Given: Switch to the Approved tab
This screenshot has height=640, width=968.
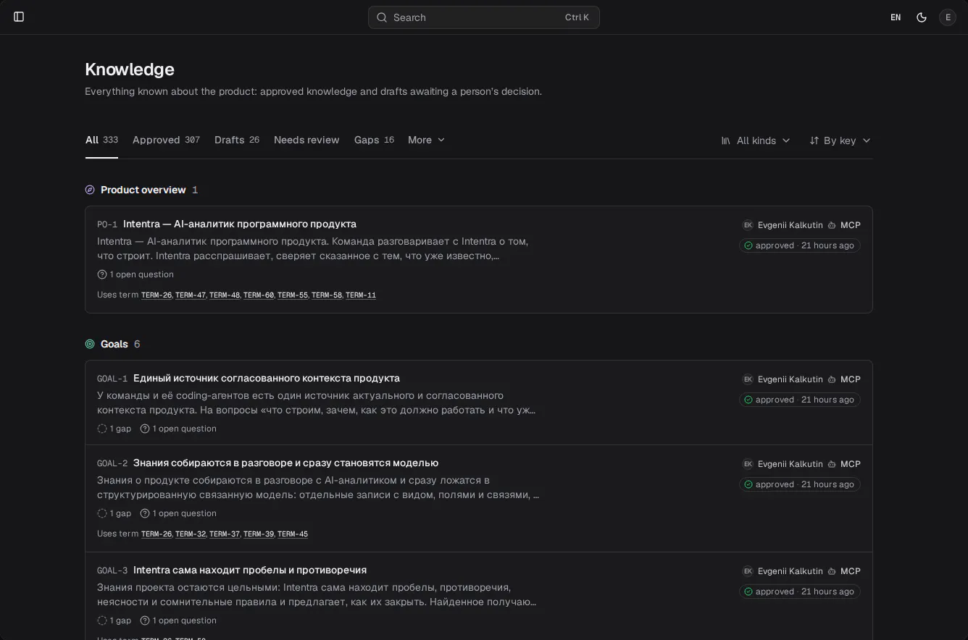Looking at the screenshot, I should (x=166, y=140).
